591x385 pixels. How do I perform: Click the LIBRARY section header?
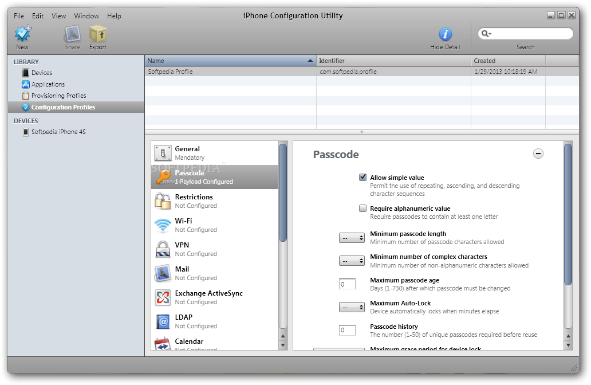26,62
